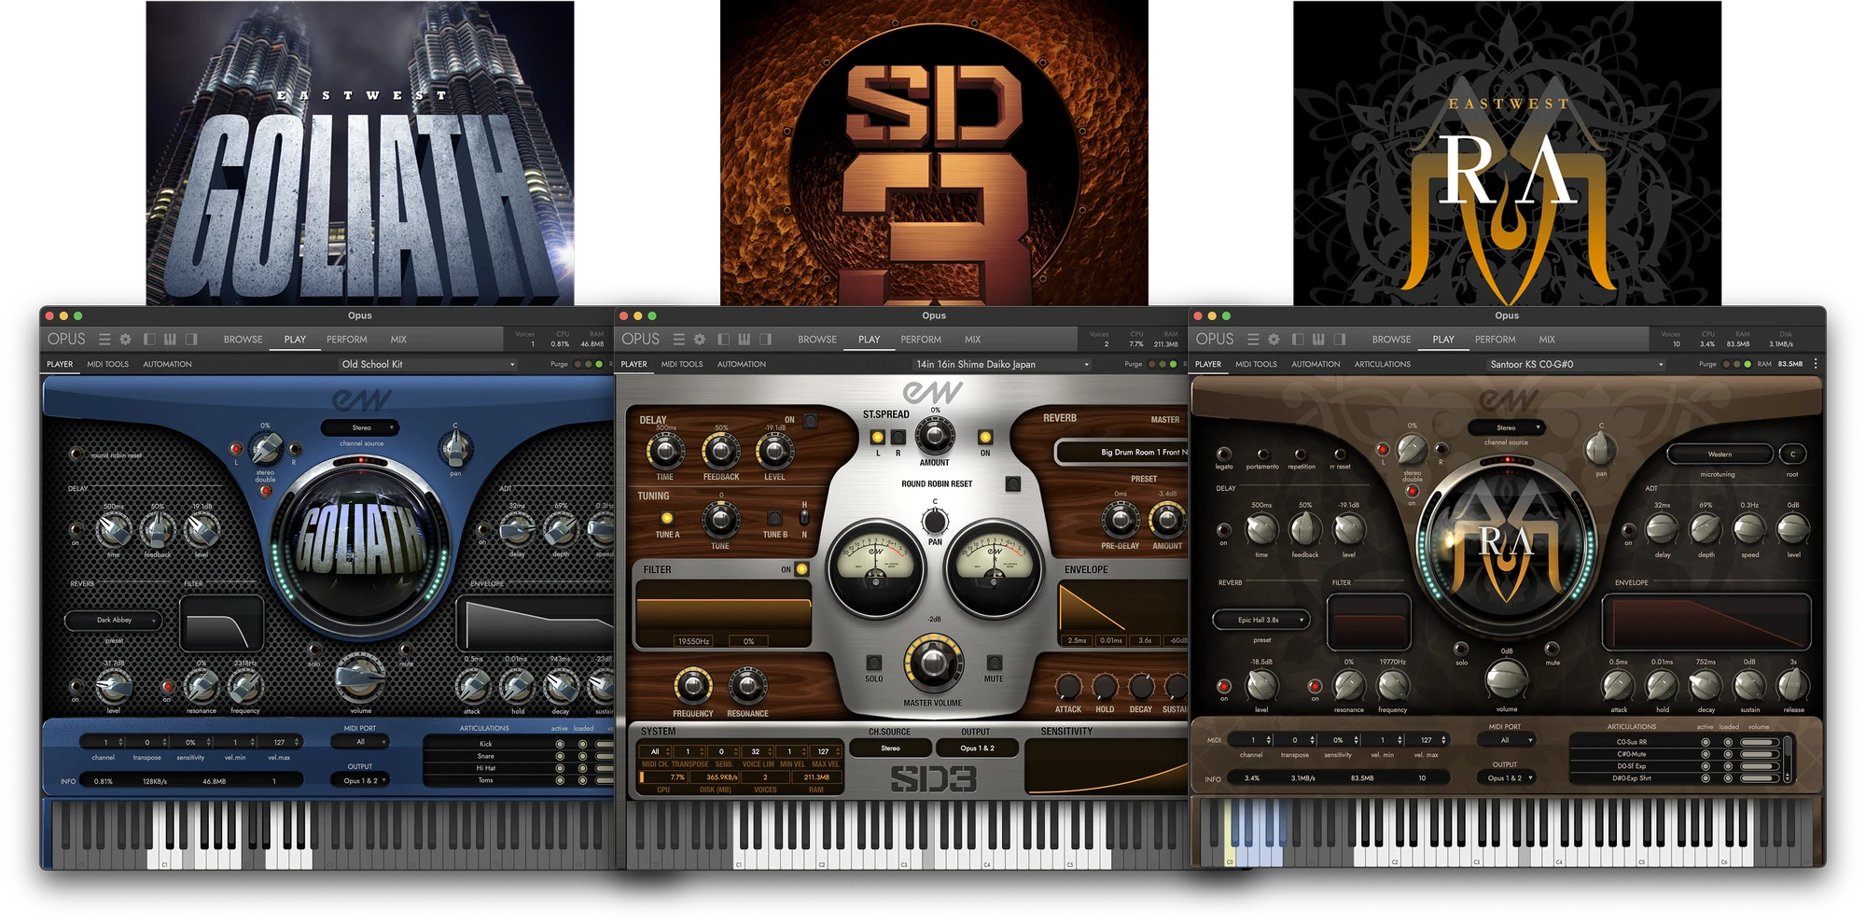
Task: Click the Big Drum Room reverb preset in SD3
Action: pos(1122,453)
